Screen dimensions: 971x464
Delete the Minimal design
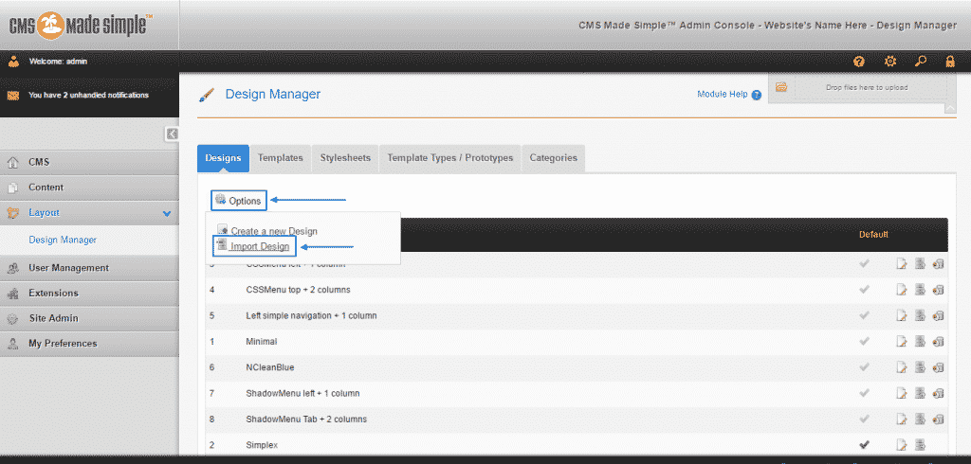[938, 342]
